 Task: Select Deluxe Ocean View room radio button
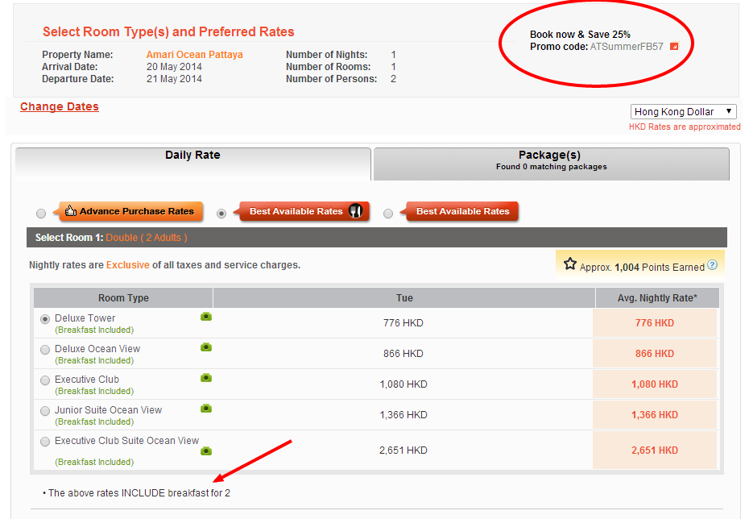[x=45, y=350]
